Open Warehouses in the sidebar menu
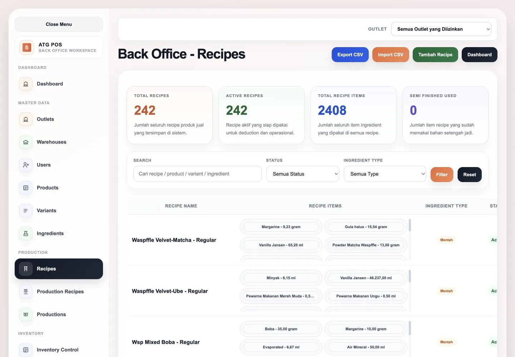Screen dimensions: 515x357 (x=59, y=142)
